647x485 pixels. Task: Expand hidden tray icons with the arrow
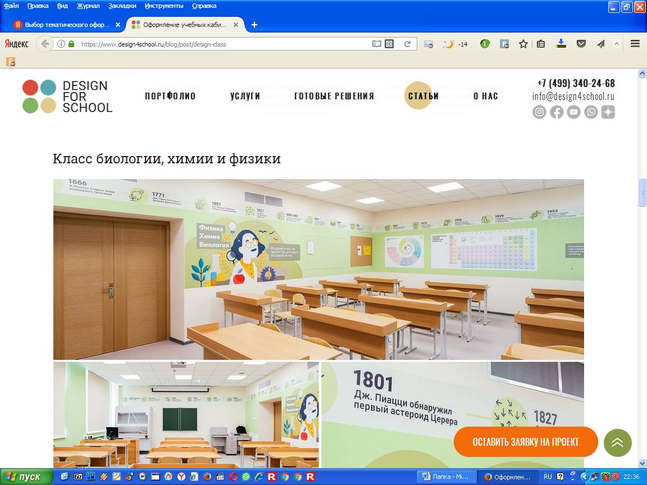[584, 477]
